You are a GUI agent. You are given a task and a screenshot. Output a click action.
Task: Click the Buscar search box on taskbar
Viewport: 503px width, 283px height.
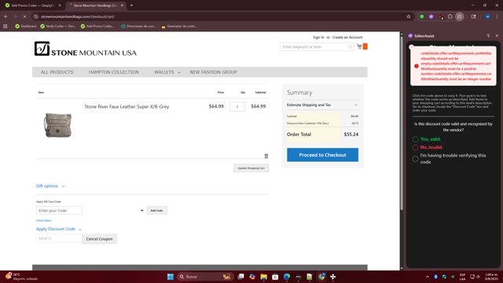click(x=204, y=277)
